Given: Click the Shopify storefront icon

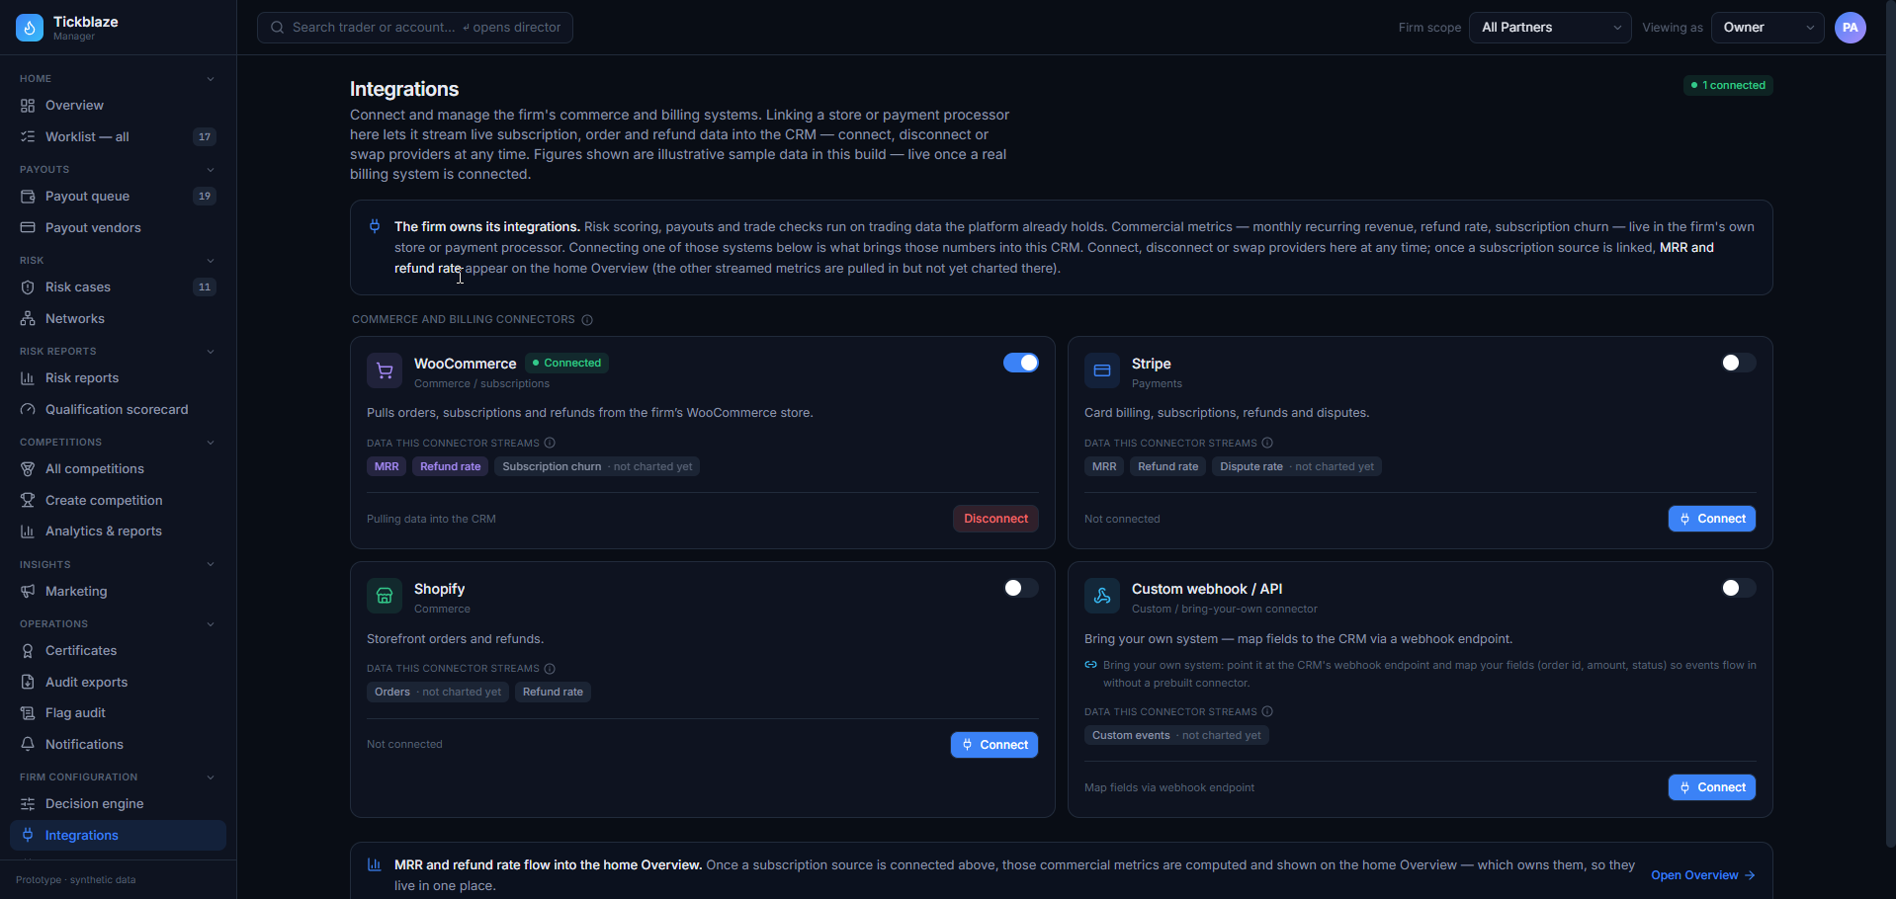Looking at the screenshot, I should pos(385,597).
